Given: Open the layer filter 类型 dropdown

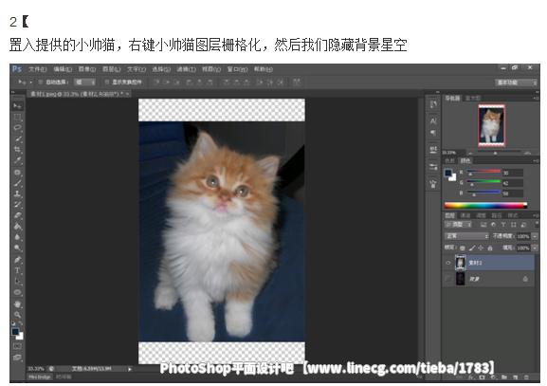Looking at the screenshot, I should [x=458, y=225].
